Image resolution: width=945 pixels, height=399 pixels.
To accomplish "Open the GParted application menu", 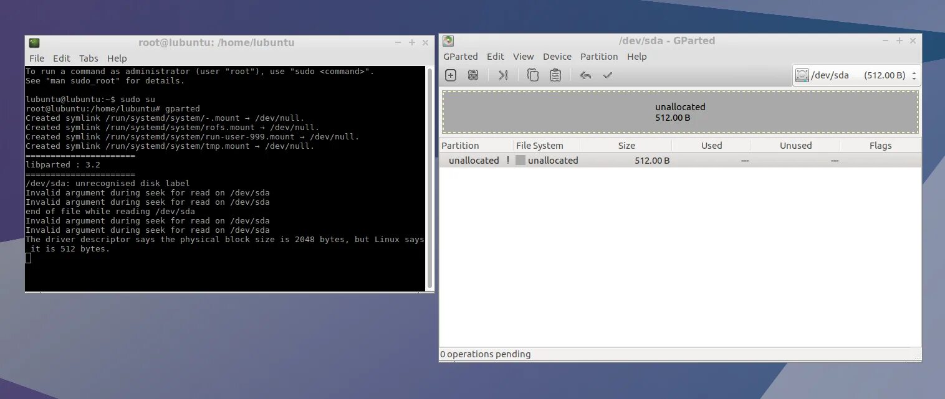I will click(x=461, y=56).
